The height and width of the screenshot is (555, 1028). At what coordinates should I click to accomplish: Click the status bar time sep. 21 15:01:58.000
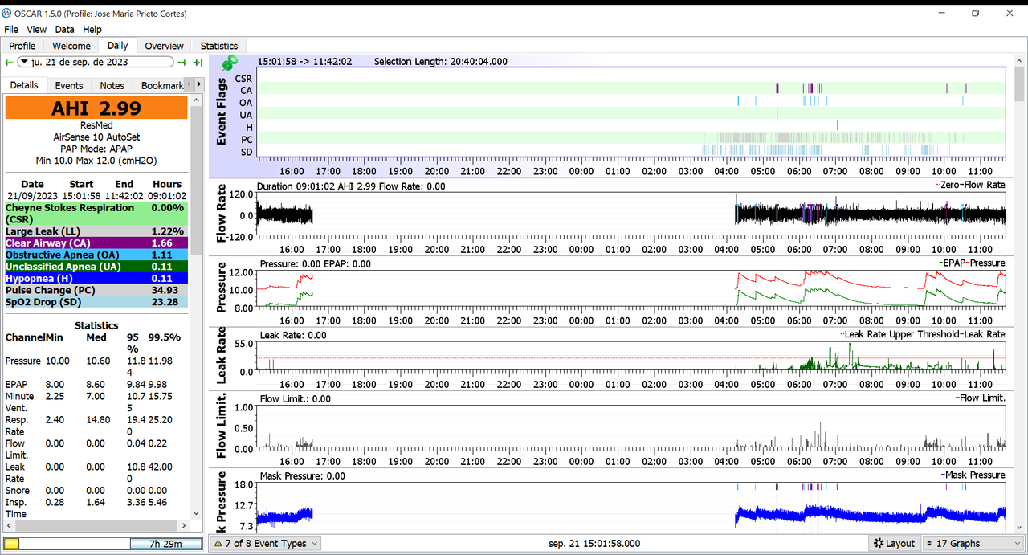pyautogui.click(x=595, y=544)
